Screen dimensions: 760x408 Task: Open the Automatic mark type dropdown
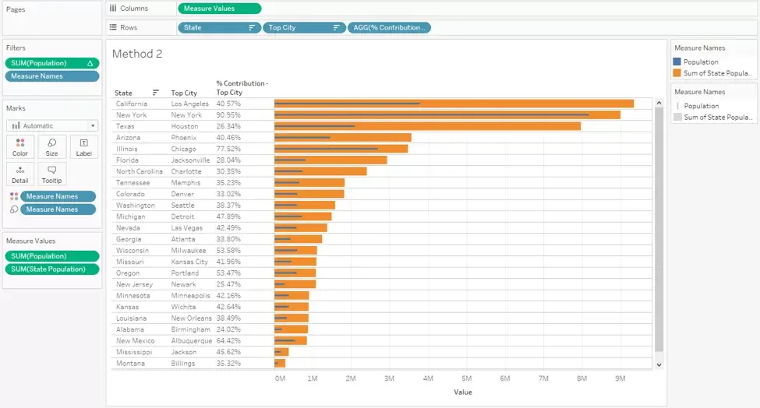52,126
